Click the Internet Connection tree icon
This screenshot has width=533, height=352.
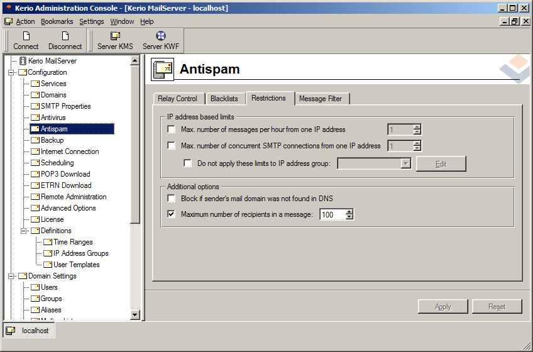[35, 151]
